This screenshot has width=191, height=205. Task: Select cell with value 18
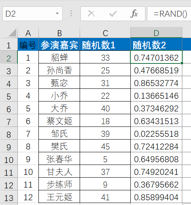105,121
